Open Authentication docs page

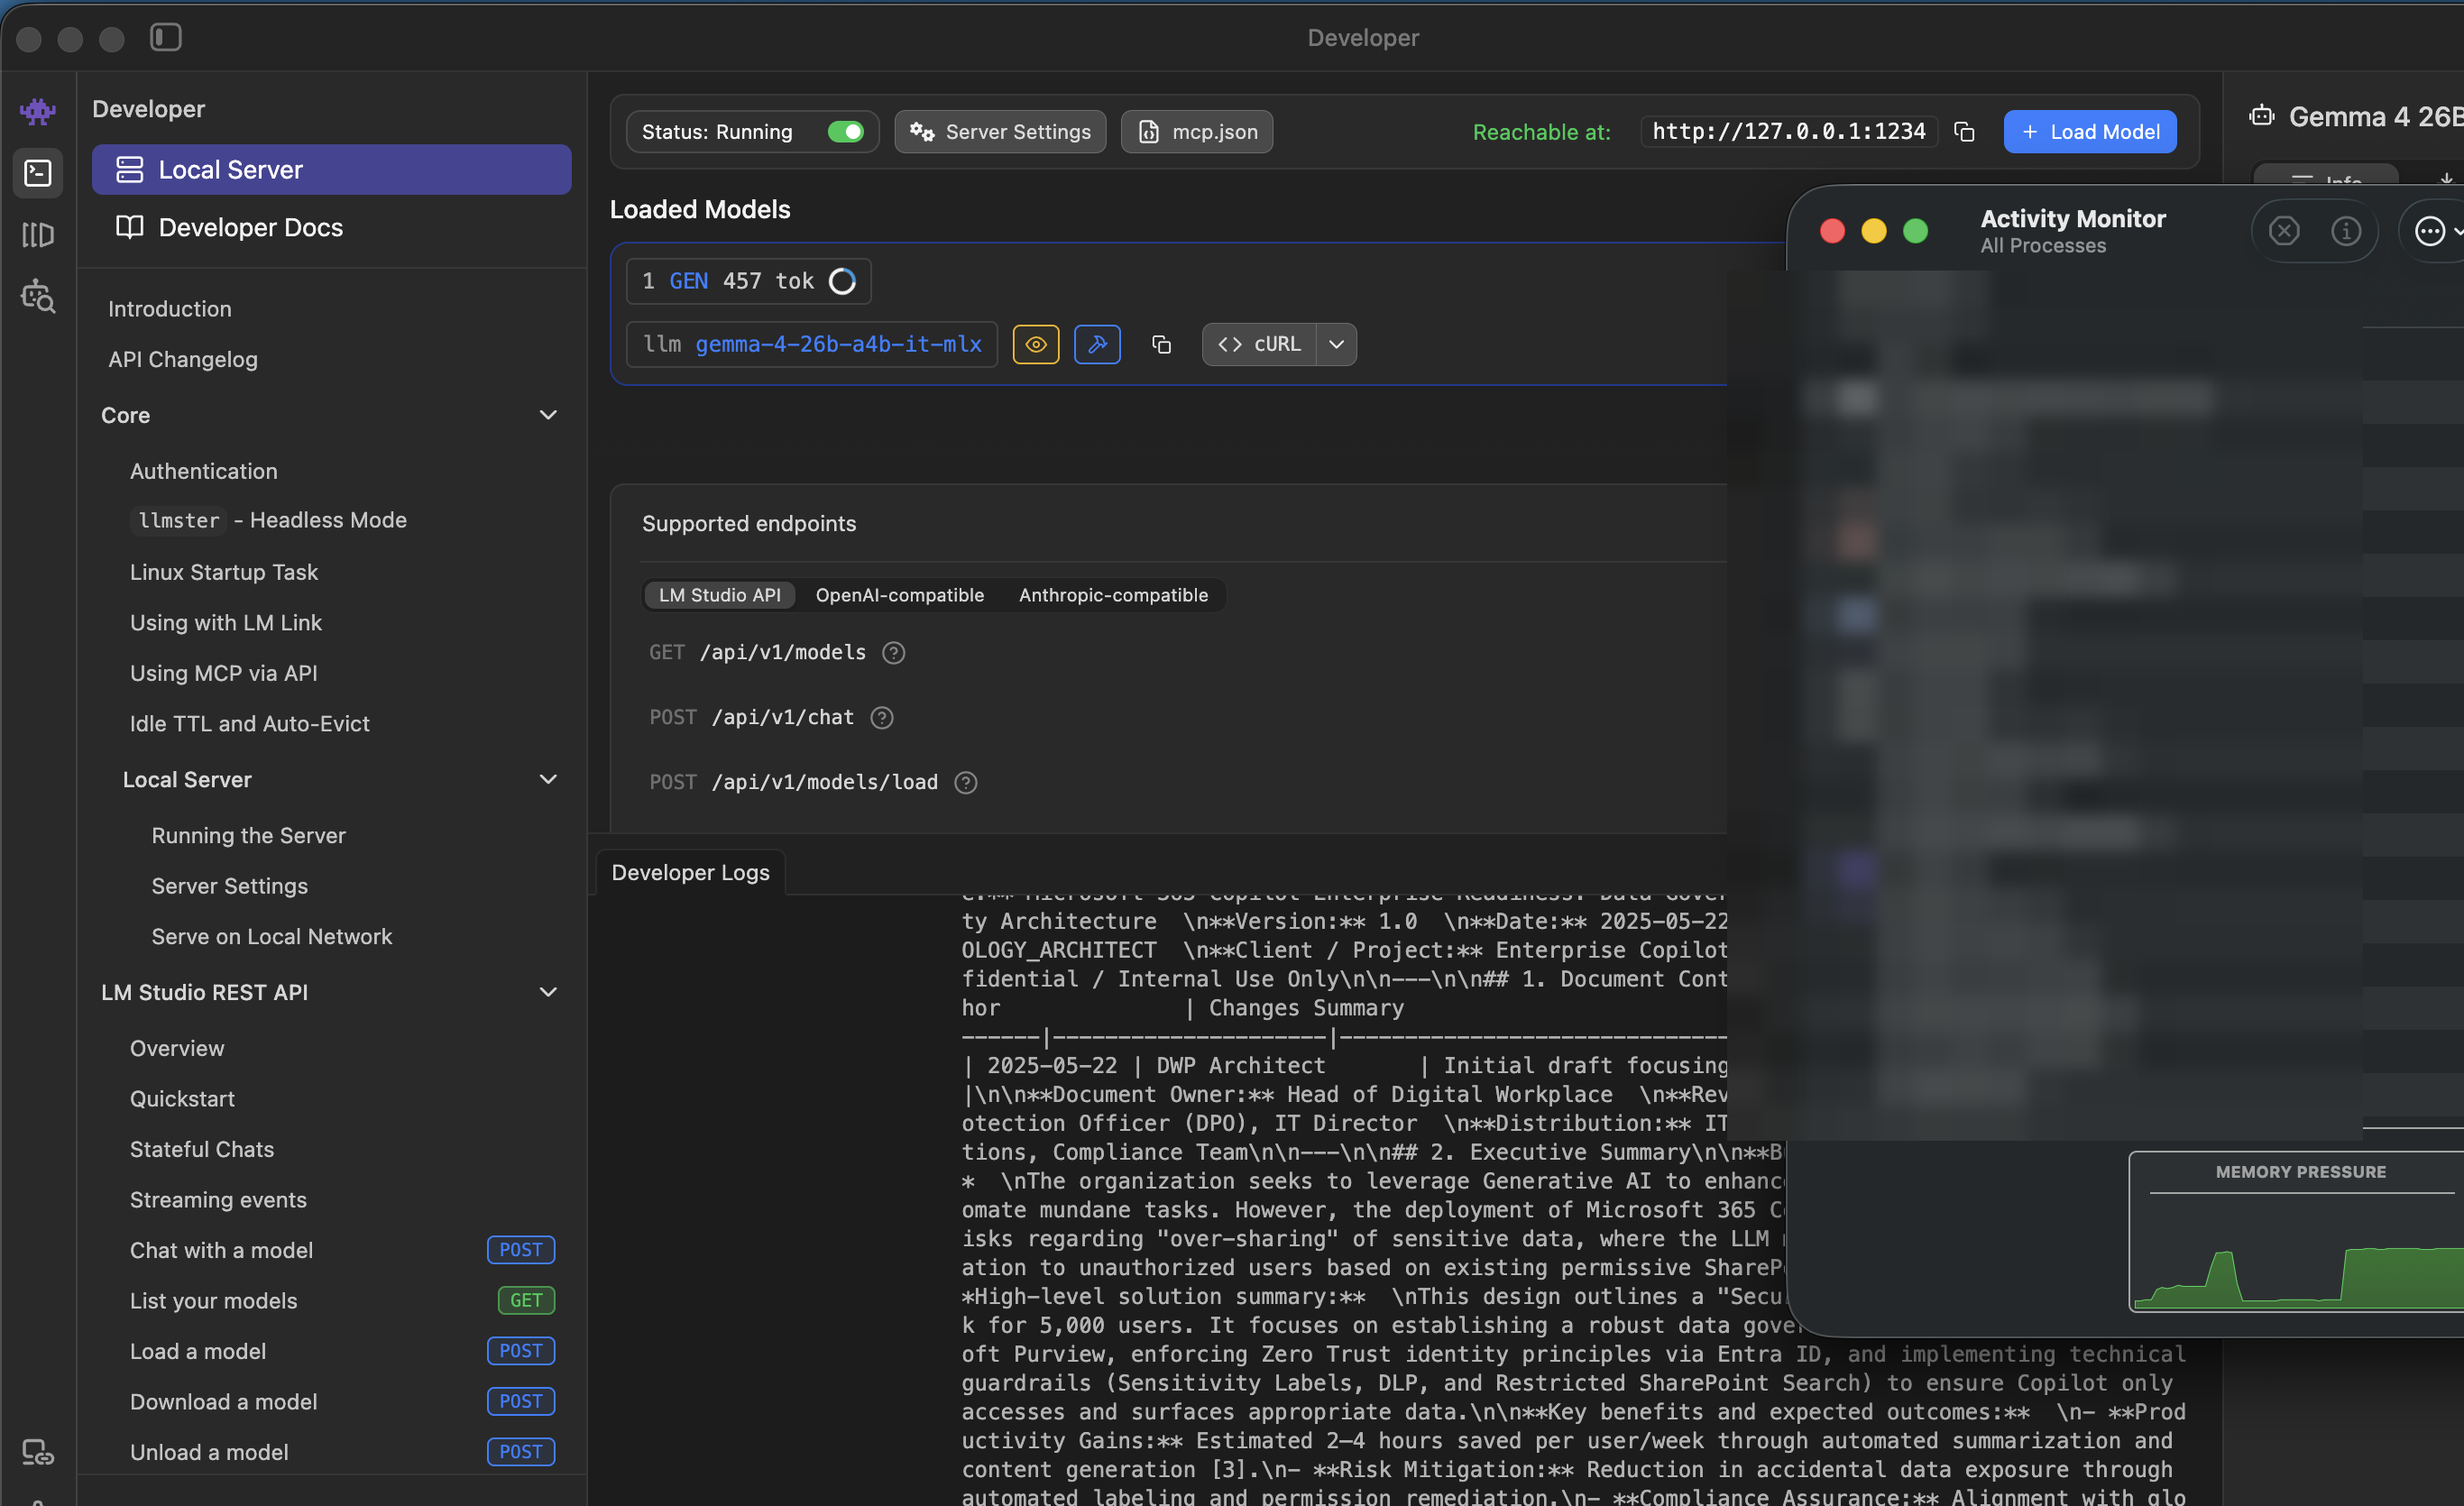point(204,471)
